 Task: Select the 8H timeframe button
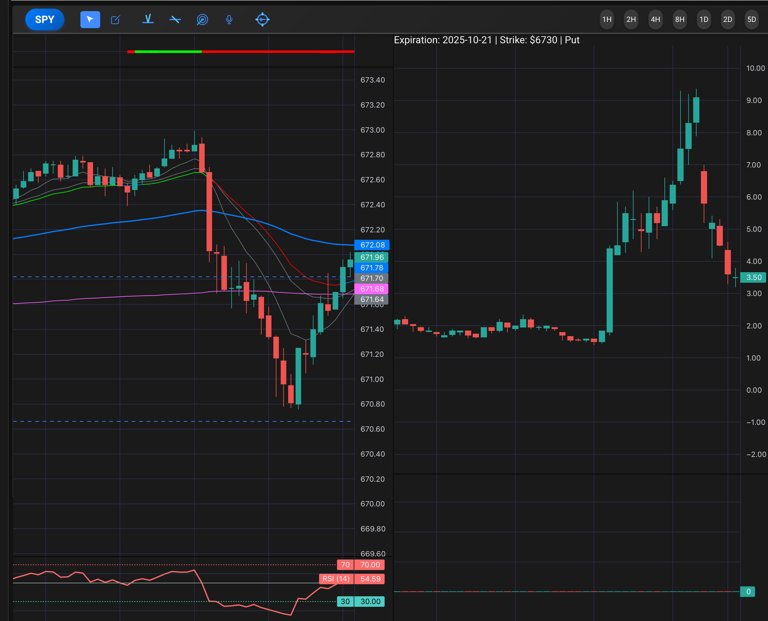pyautogui.click(x=680, y=19)
